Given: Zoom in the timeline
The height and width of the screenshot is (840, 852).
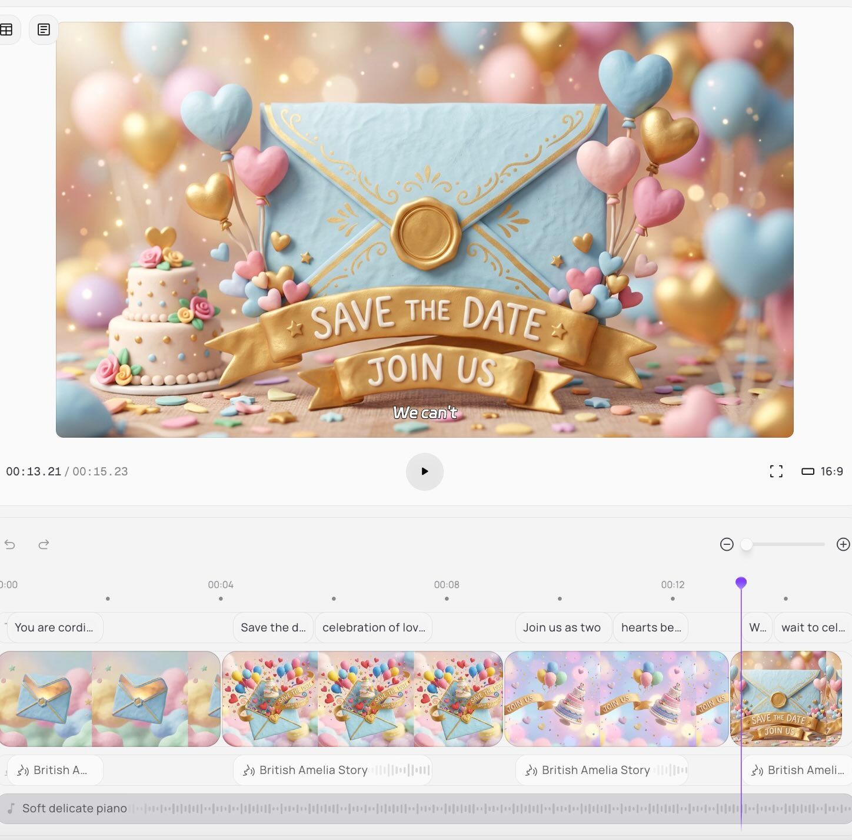Looking at the screenshot, I should [x=843, y=544].
